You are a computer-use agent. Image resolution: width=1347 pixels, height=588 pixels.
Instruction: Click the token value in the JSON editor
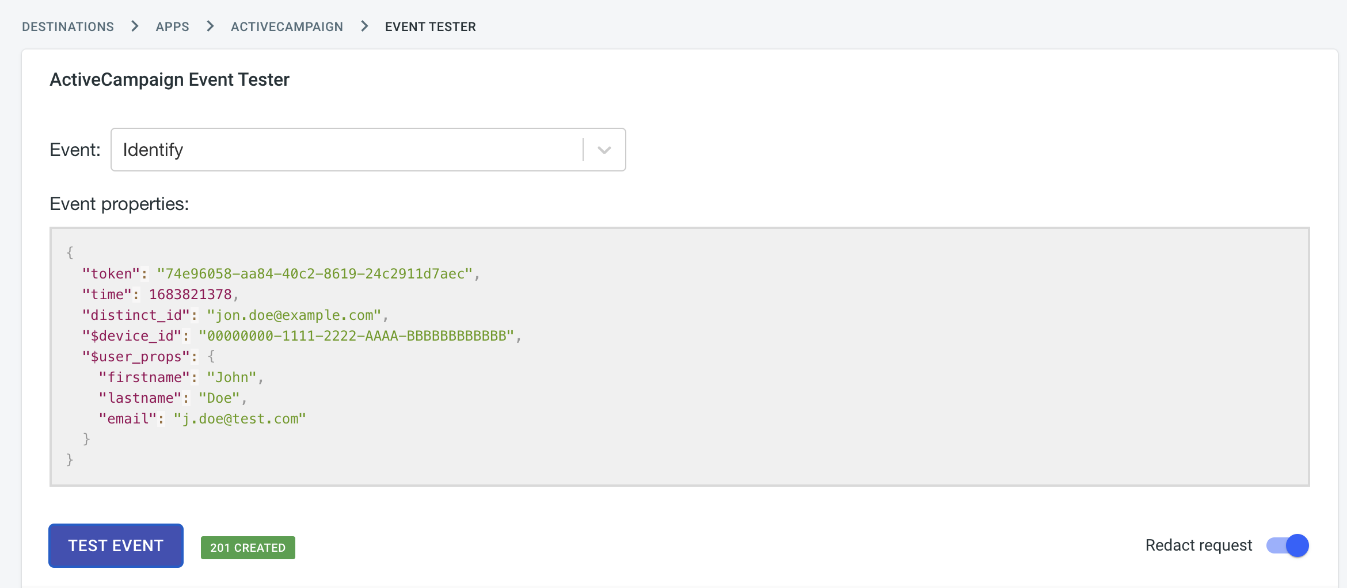tap(314, 274)
